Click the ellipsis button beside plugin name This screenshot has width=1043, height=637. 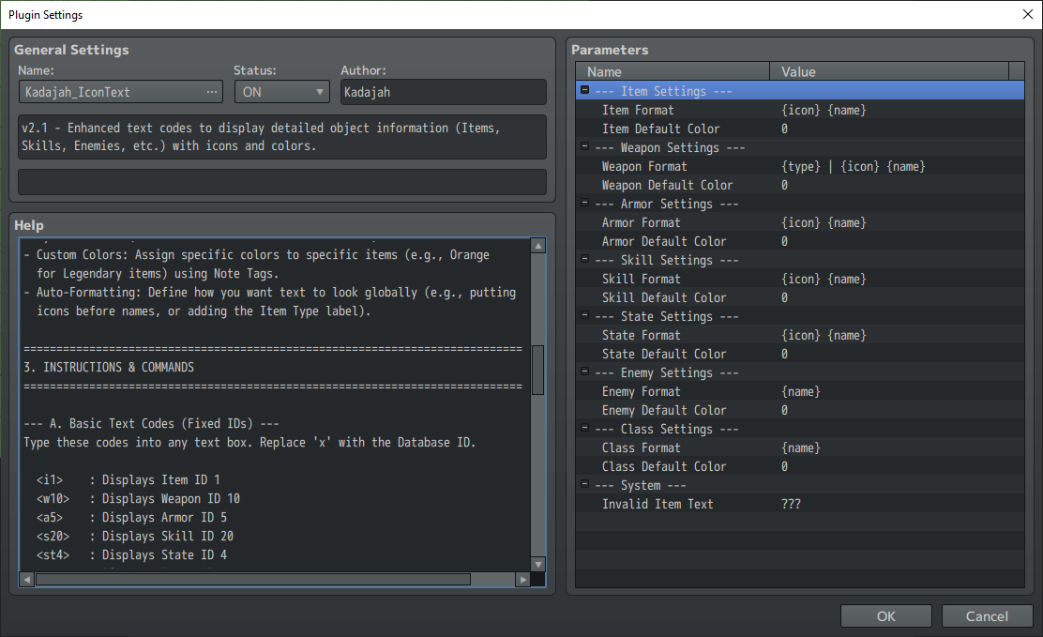(x=212, y=92)
